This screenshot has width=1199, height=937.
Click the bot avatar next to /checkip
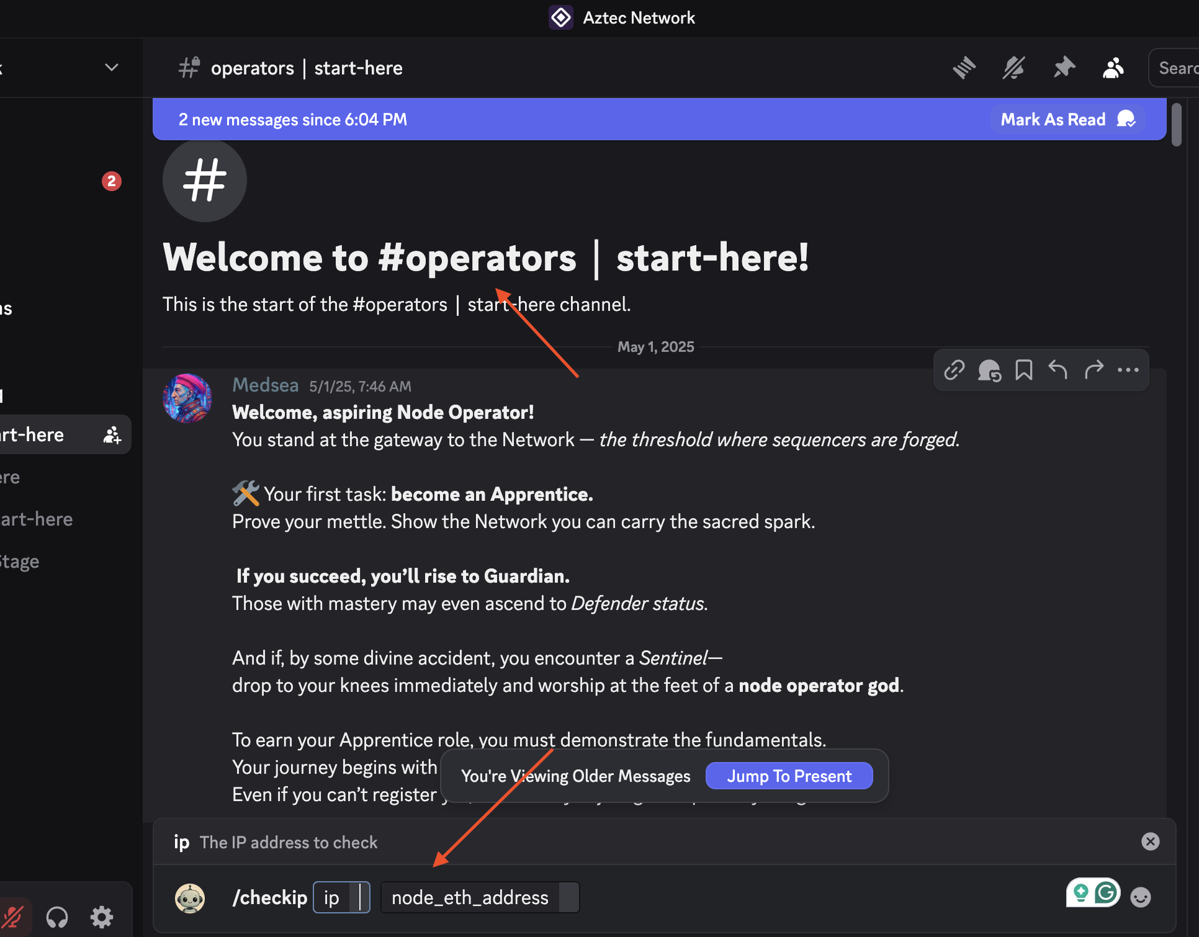pyautogui.click(x=190, y=898)
